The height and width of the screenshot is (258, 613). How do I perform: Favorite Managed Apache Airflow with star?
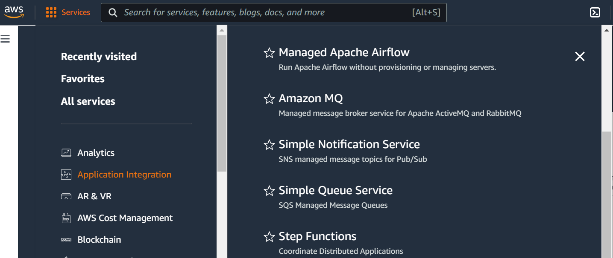point(269,53)
